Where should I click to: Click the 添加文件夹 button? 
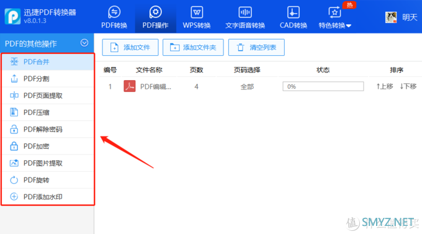pyautogui.click(x=193, y=47)
